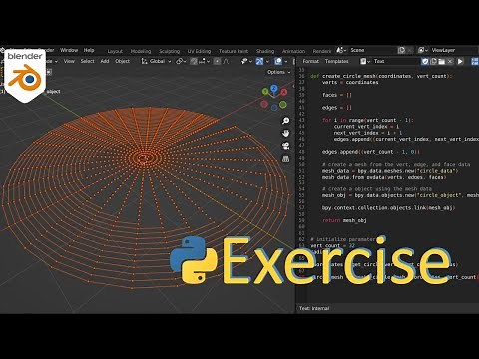479x359 pixels.
Task: Click the 'def create_circle_mesh' code line
Action: (381, 76)
